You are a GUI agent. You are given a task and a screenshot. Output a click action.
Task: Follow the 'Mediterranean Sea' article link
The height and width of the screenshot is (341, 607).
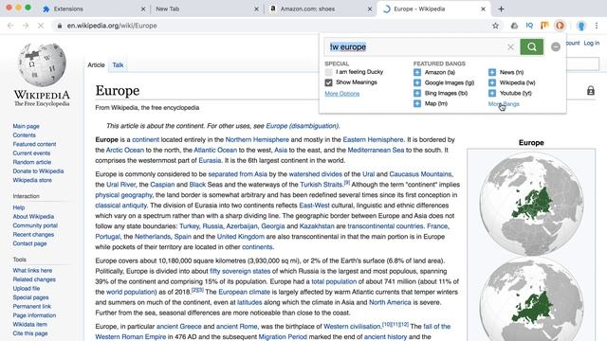(376, 150)
